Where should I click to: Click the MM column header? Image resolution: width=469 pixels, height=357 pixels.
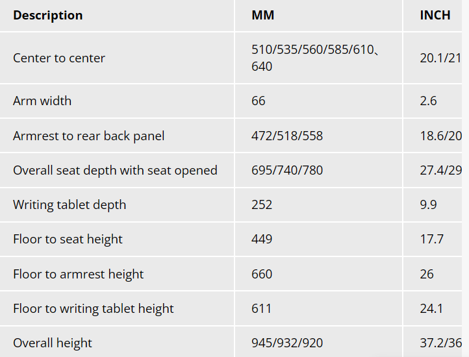click(x=263, y=15)
